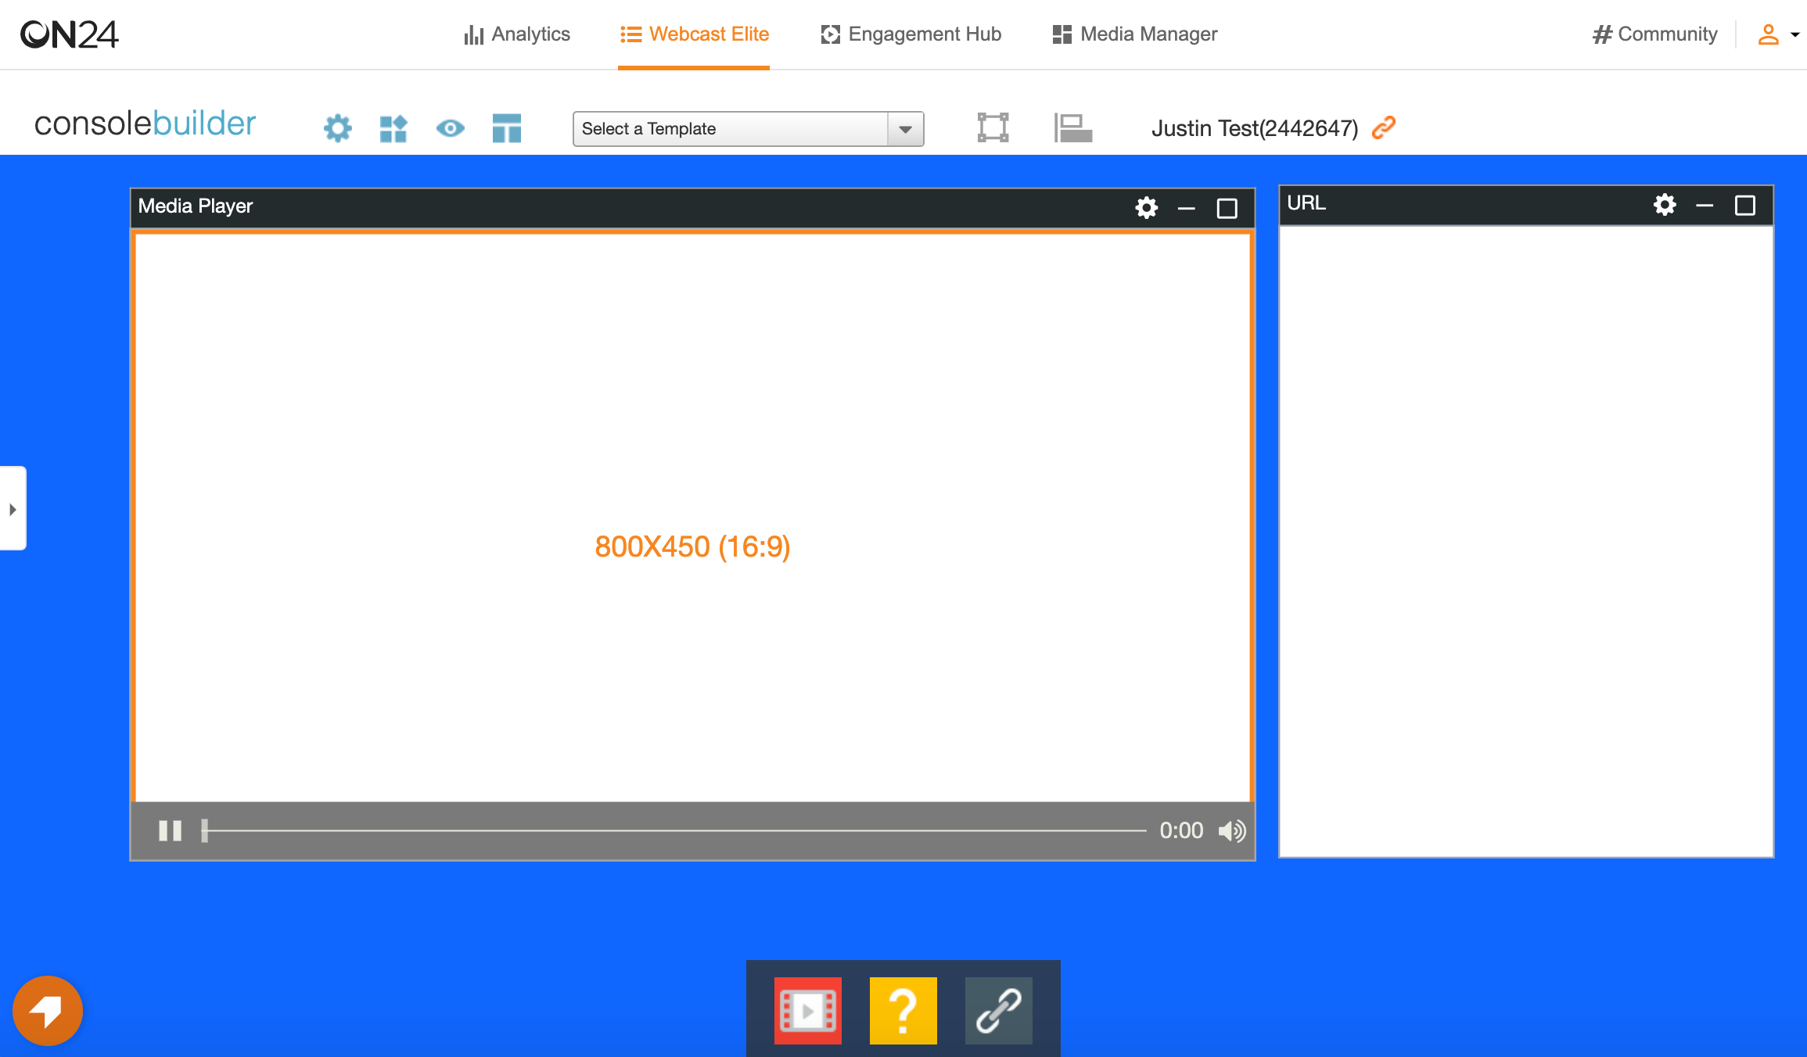Screen dimensions: 1807x1057
Task: Click the orange feedback bubble button
Action: (x=48, y=1011)
